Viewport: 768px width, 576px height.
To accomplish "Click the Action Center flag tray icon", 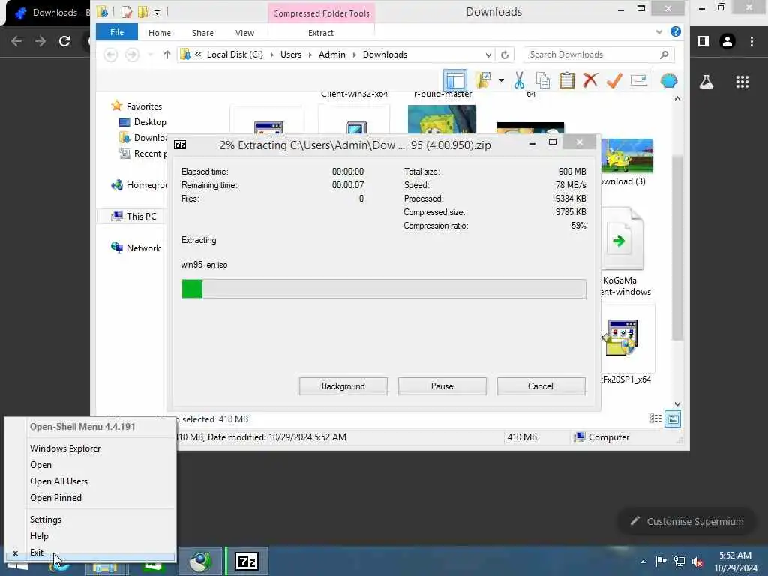I will pyautogui.click(x=661, y=562).
